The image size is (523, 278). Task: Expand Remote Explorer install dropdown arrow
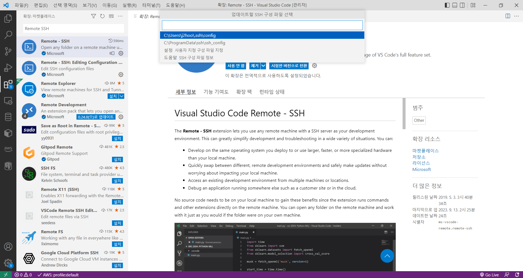pyautogui.click(x=122, y=96)
